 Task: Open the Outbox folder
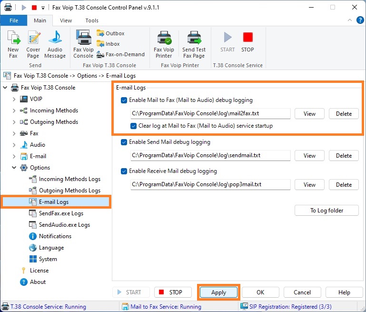pos(110,33)
